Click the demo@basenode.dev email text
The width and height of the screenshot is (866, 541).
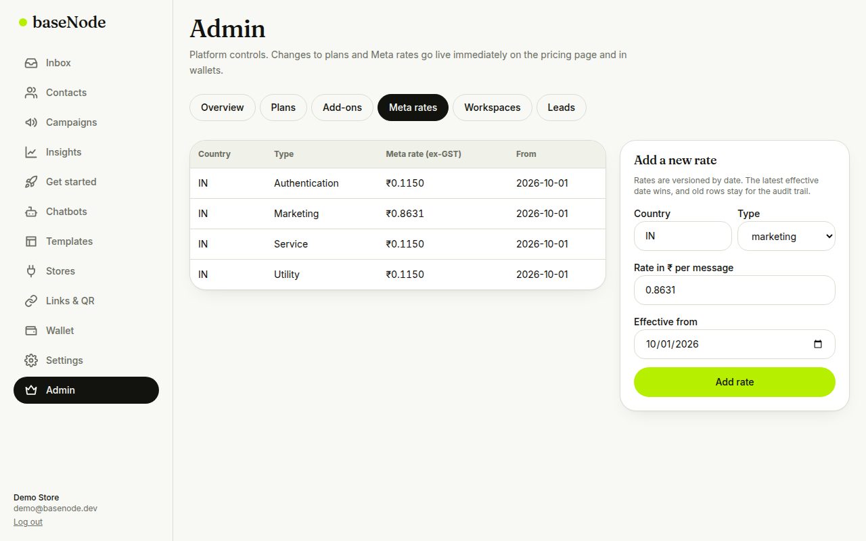click(55, 509)
